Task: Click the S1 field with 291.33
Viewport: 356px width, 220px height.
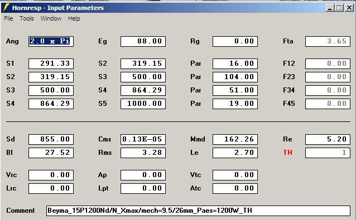Action: (51, 63)
